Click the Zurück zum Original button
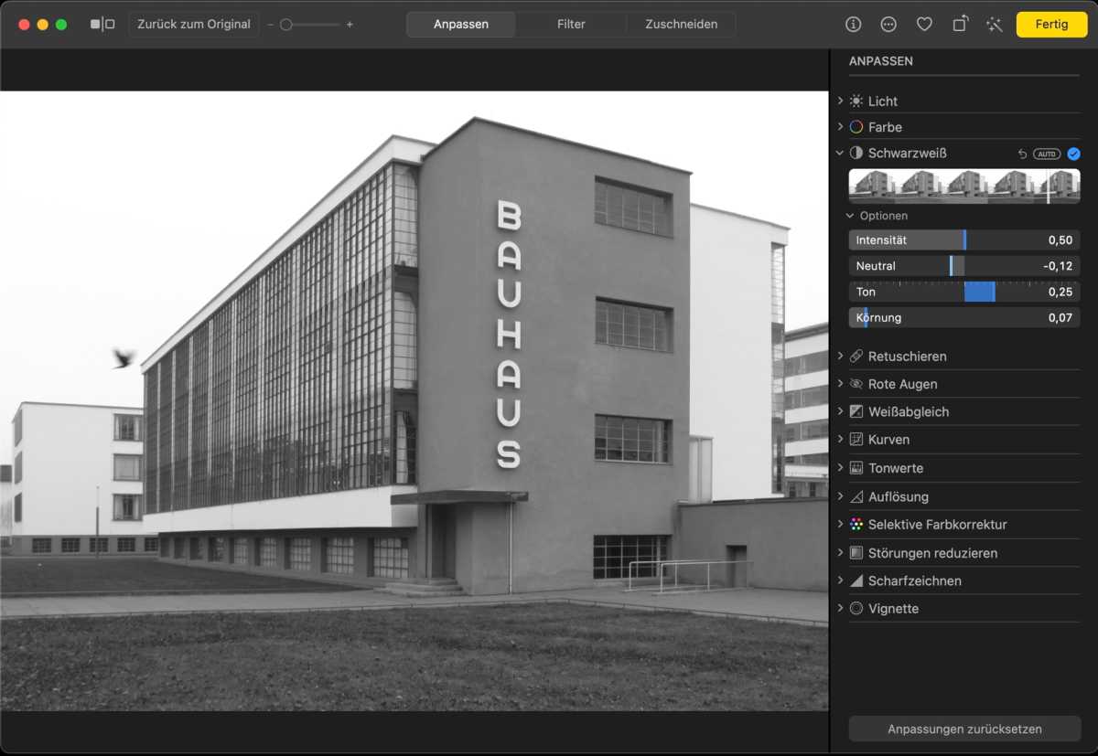This screenshot has height=756, width=1098. [x=194, y=25]
